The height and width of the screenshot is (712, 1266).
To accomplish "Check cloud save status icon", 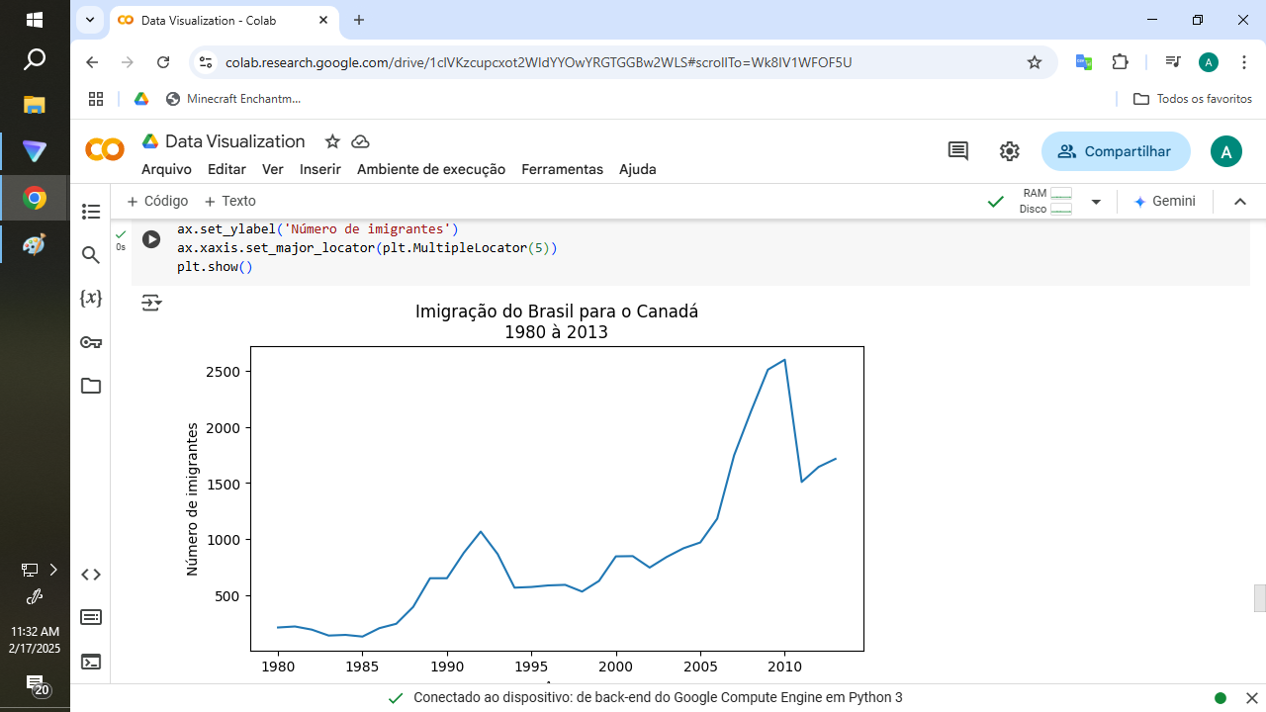I will (360, 141).
